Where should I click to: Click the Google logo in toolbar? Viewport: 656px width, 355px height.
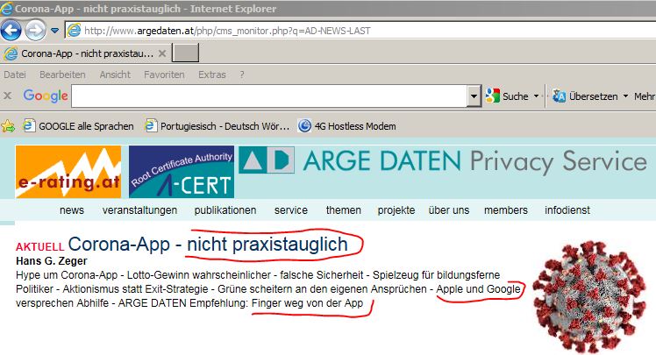click(46, 96)
